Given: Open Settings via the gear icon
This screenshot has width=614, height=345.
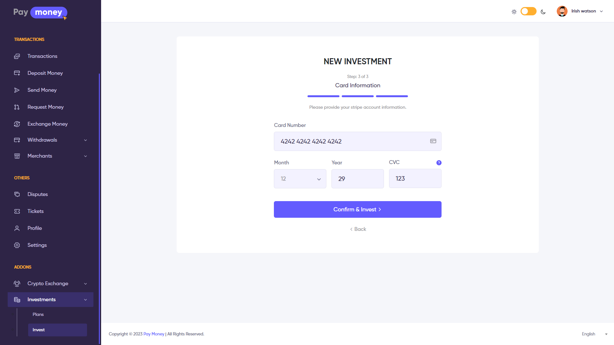Looking at the screenshot, I should tap(17, 245).
